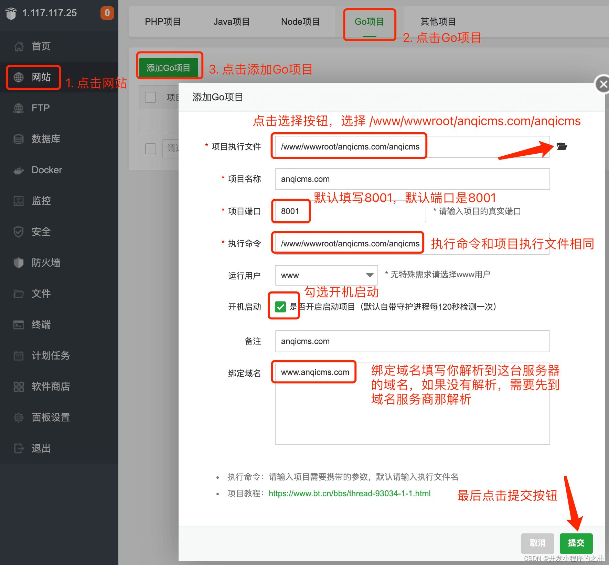The height and width of the screenshot is (565, 609).
Task: Launch the 终端 from the sidebar
Action: coord(41,324)
